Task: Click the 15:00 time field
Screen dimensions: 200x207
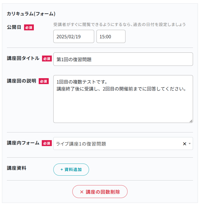Action: (111, 37)
